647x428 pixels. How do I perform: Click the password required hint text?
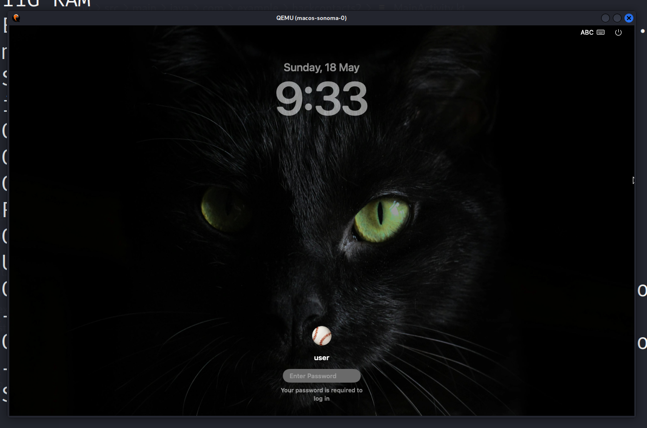click(321, 394)
